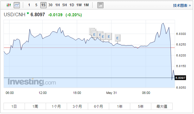Click the 最大值 range button
194x114 pixels.
tap(162, 106)
